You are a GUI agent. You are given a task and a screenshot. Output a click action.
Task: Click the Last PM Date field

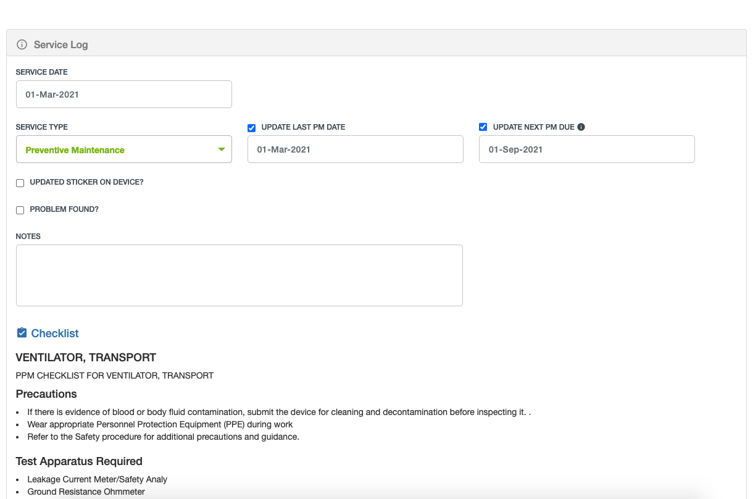point(355,149)
